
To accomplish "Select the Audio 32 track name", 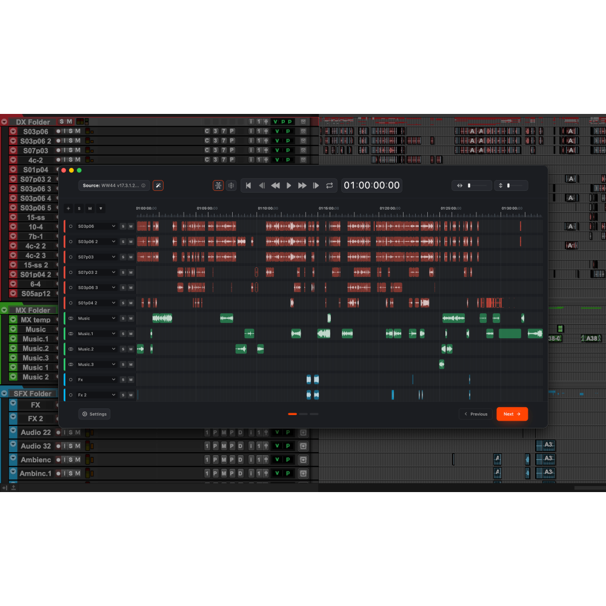I will [36, 446].
